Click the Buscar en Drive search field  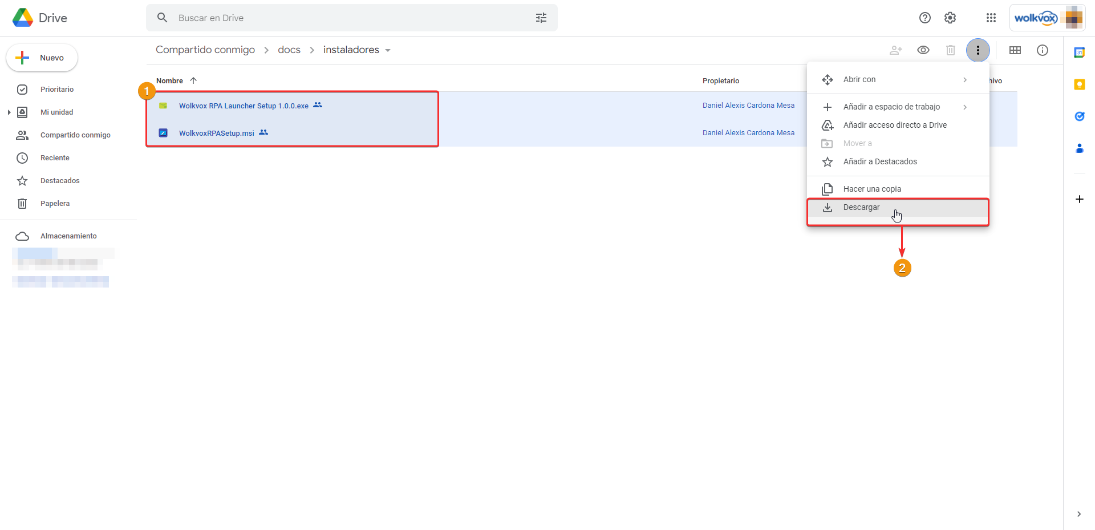pyautogui.click(x=352, y=18)
